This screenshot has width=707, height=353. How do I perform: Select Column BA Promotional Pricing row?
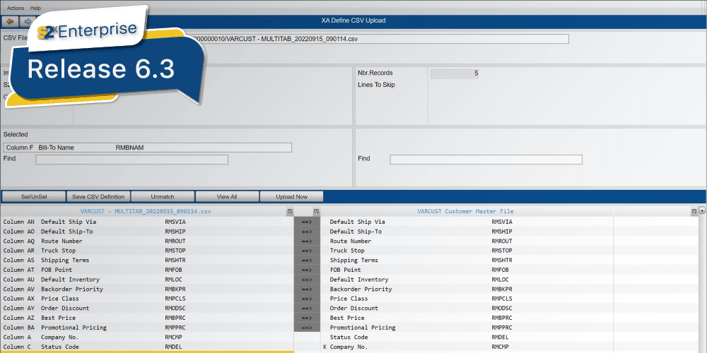click(147, 328)
